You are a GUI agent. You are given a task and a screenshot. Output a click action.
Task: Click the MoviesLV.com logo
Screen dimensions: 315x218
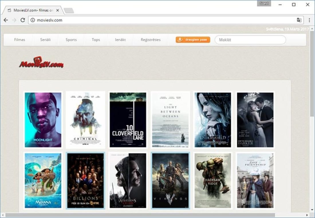42,62
